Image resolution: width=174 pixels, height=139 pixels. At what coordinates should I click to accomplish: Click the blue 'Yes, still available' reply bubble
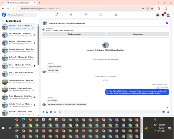point(137,92)
